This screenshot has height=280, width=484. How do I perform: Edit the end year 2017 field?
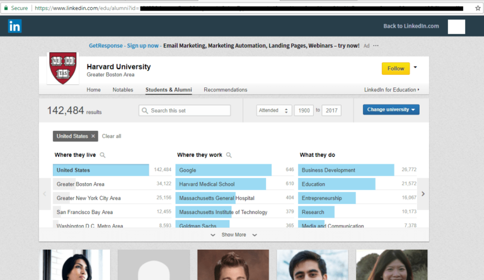point(331,111)
